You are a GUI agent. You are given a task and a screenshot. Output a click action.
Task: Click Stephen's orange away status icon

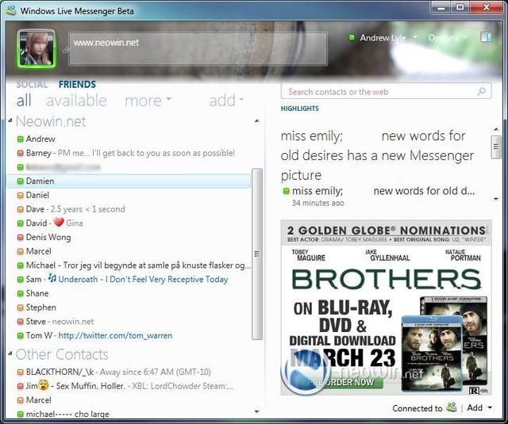20,307
